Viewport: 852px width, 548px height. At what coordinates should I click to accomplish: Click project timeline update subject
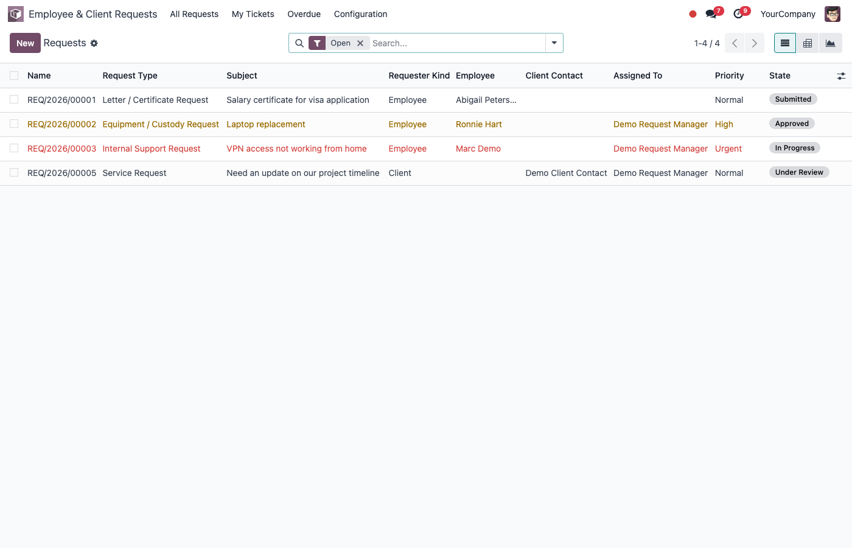302,173
